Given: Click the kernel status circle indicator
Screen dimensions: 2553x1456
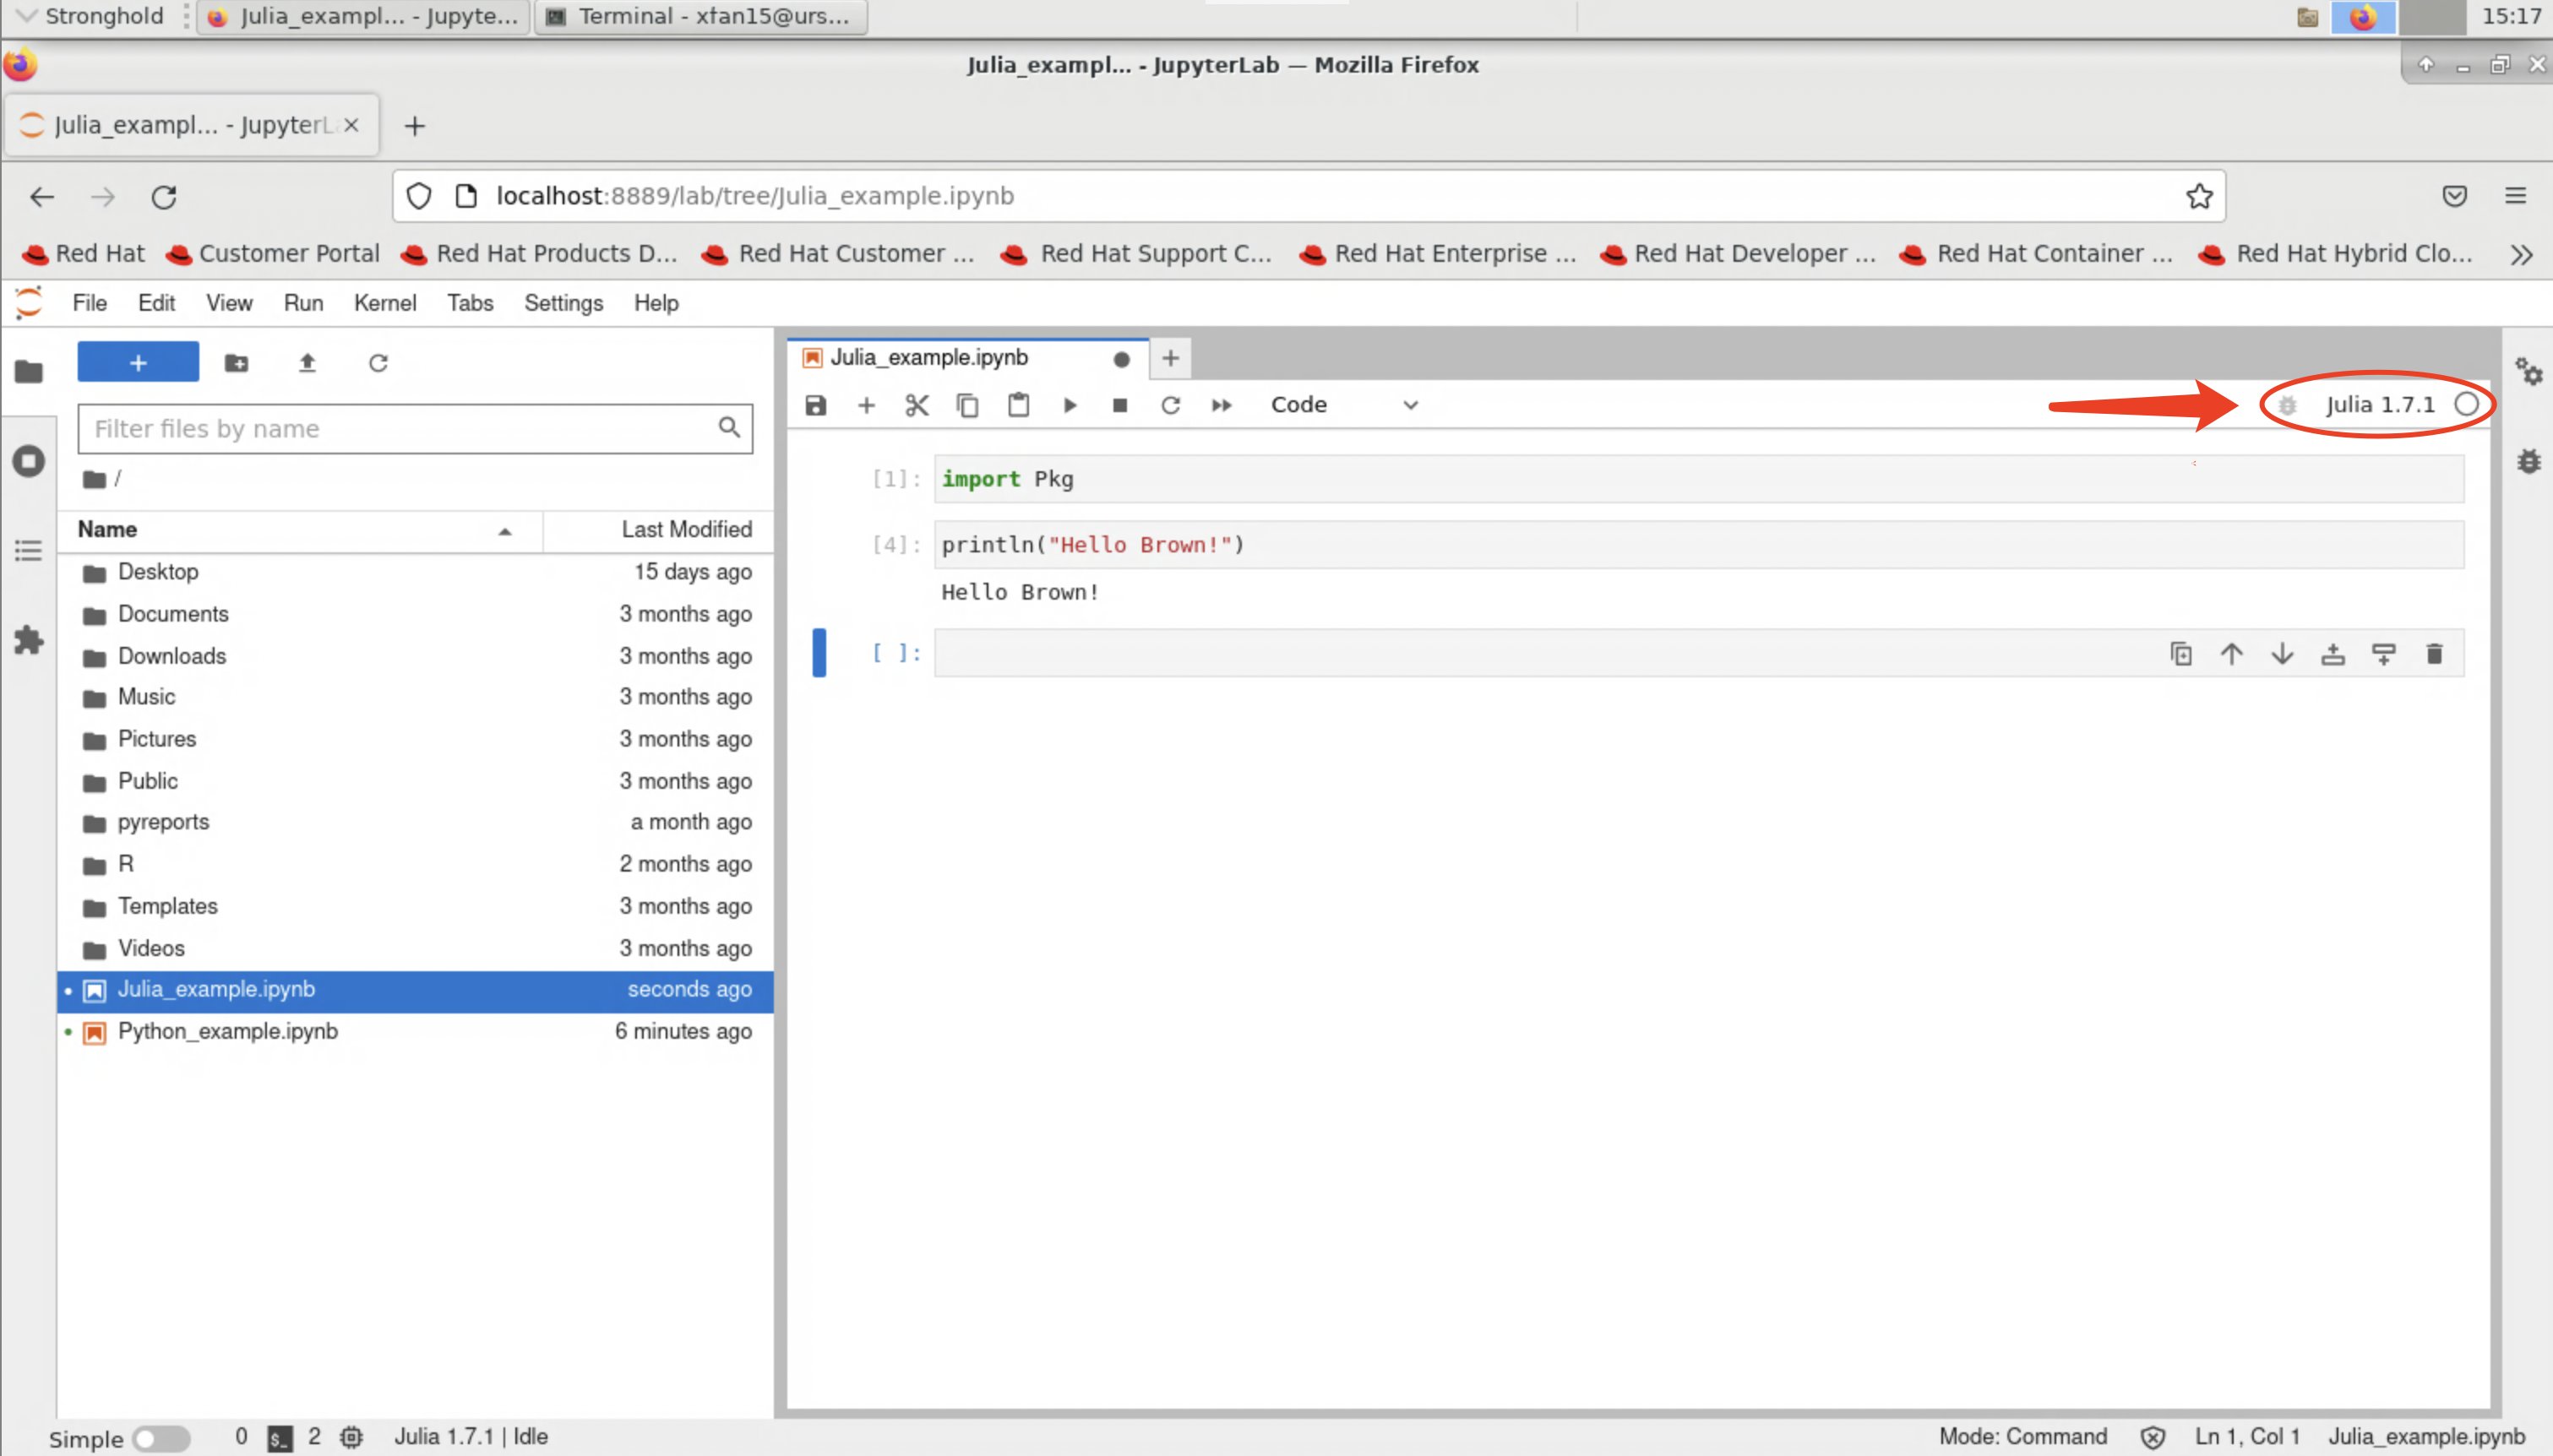Looking at the screenshot, I should (x=2466, y=404).
